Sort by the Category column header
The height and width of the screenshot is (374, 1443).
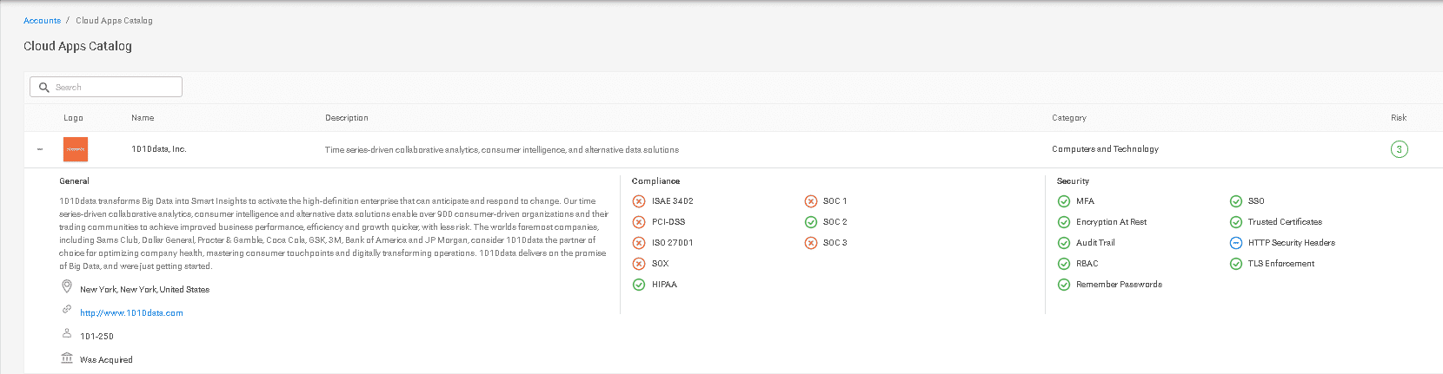pyautogui.click(x=1069, y=118)
